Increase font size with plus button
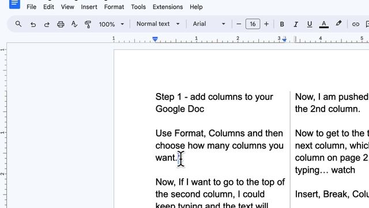This screenshot has height=208, width=369. (x=266, y=24)
